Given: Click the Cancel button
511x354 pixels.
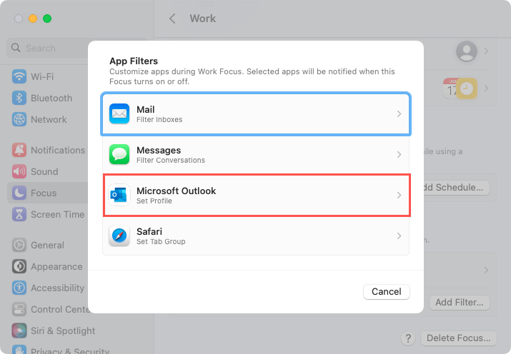Looking at the screenshot, I should click(387, 291).
